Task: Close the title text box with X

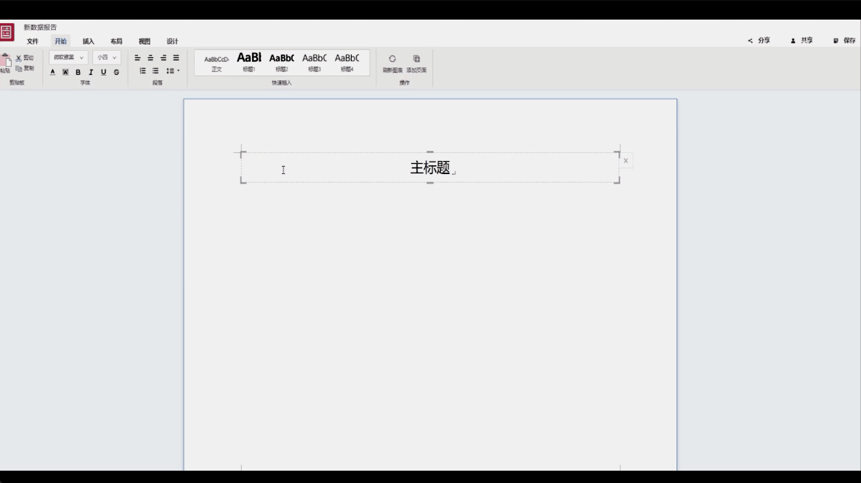Action: tap(626, 160)
